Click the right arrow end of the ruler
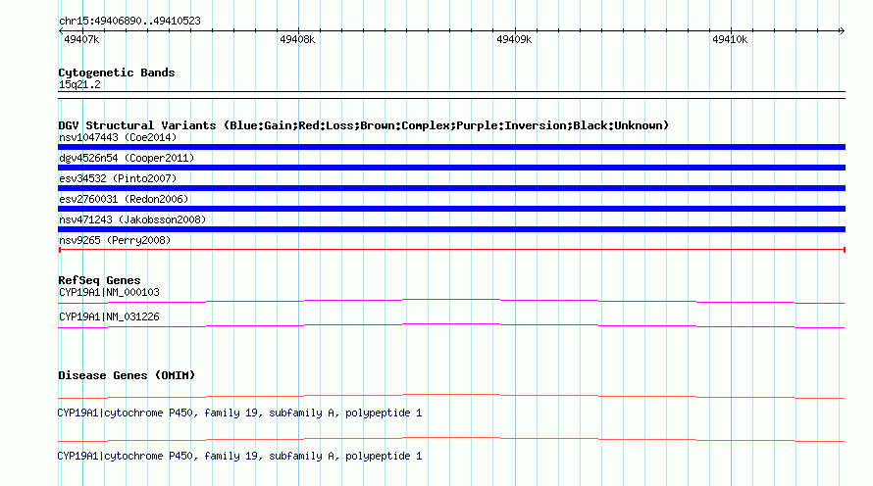The image size is (873, 486). (x=842, y=30)
